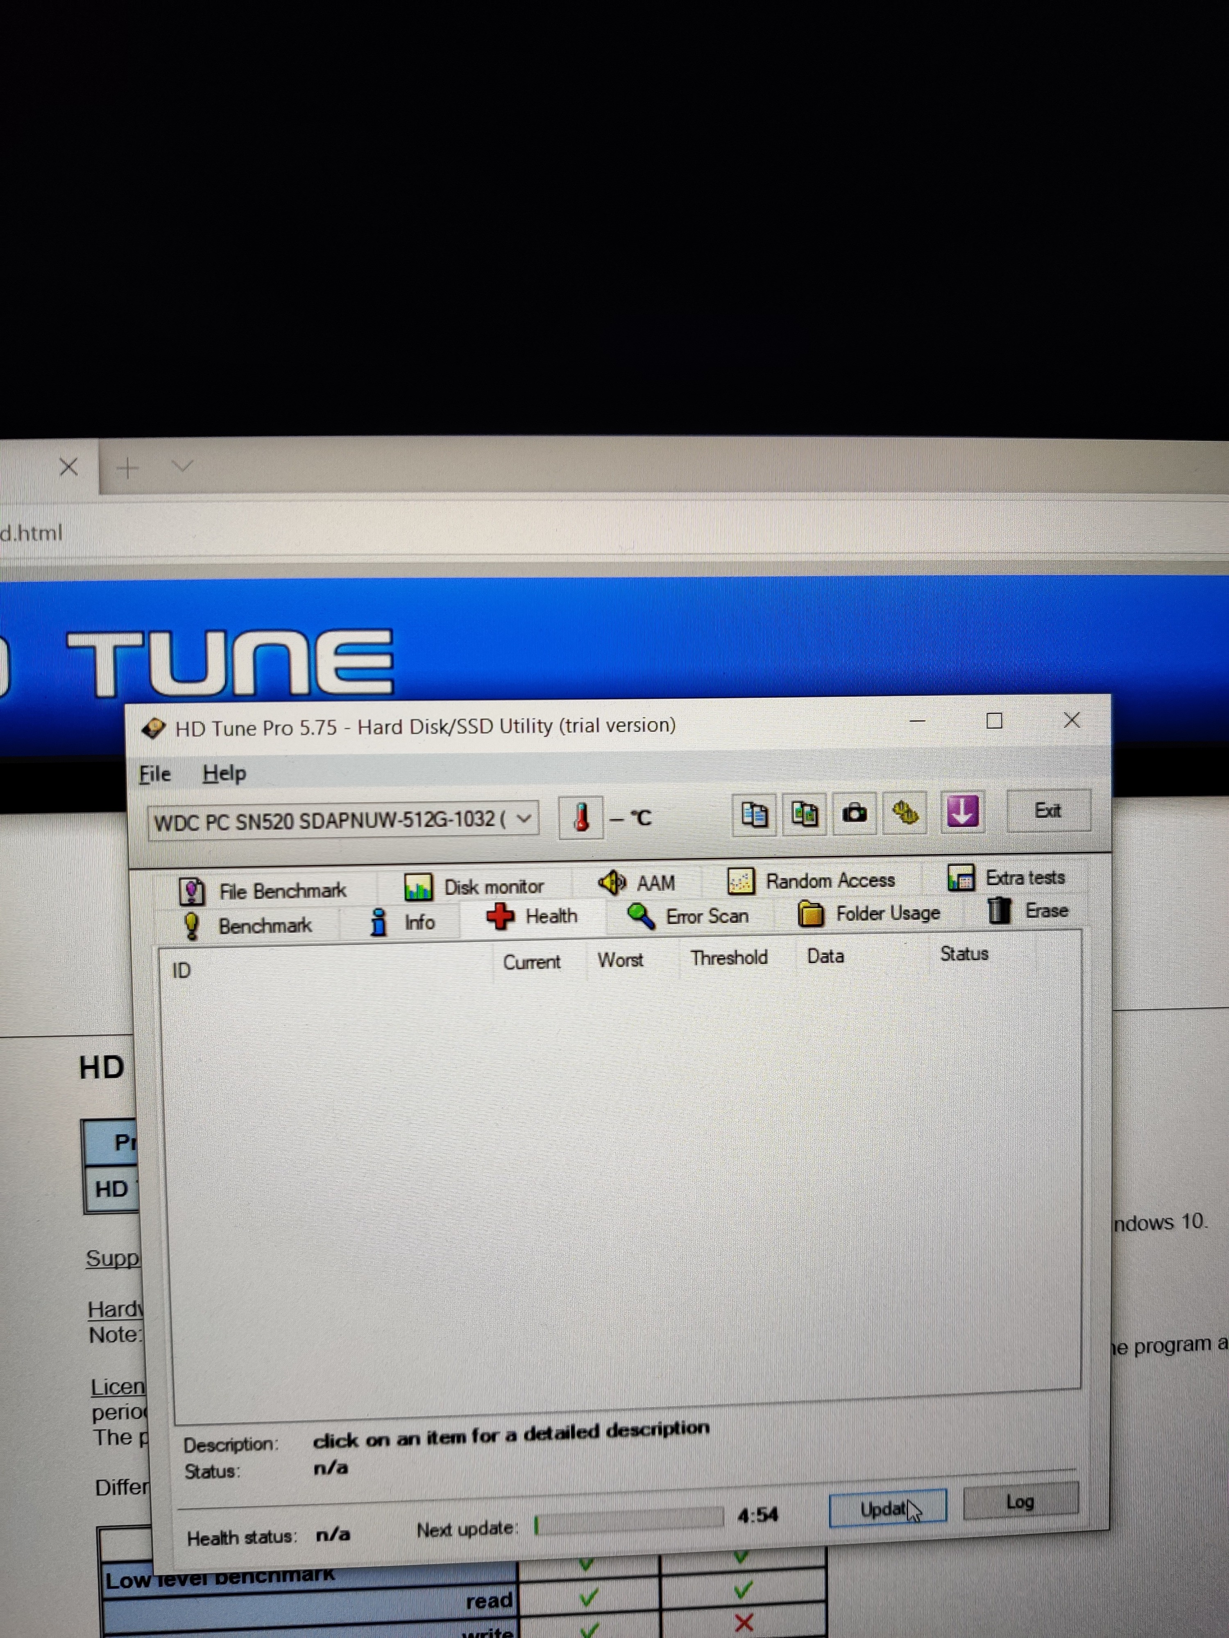Open the drive selection dropdown
The width and height of the screenshot is (1229, 1638).
[x=344, y=821]
